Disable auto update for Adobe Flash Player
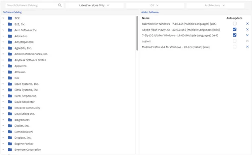Screen dimensions: 252x155 pyautogui.click(x=234, y=30)
